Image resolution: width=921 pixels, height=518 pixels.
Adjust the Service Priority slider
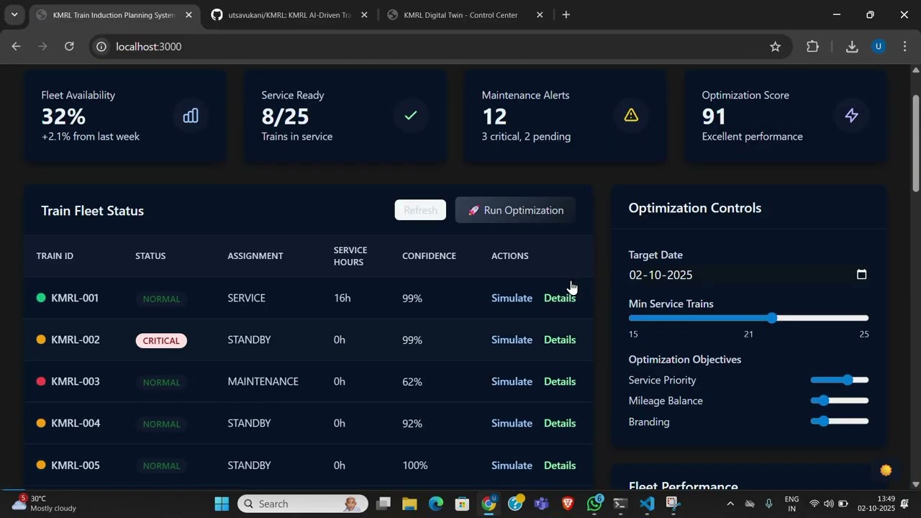click(x=840, y=380)
